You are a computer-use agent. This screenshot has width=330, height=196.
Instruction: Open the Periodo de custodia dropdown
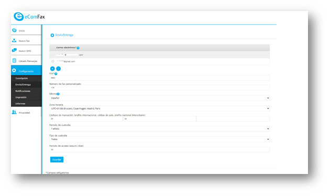159,129
